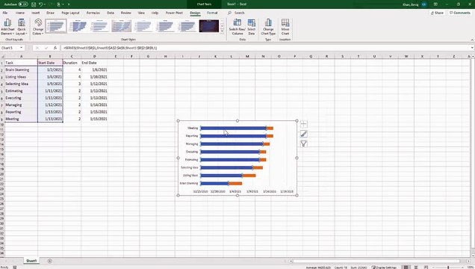Click the Share button

[x=437, y=13]
